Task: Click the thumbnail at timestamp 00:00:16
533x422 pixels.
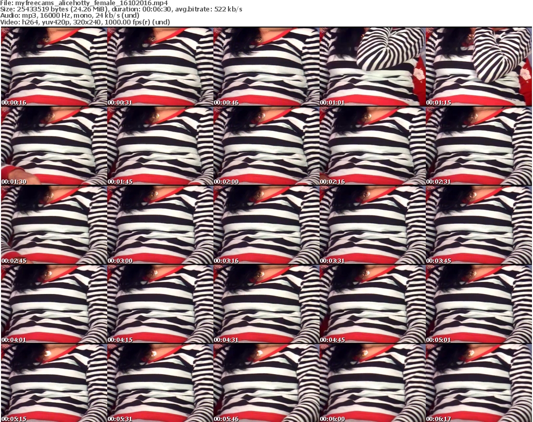Action: pos(54,67)
